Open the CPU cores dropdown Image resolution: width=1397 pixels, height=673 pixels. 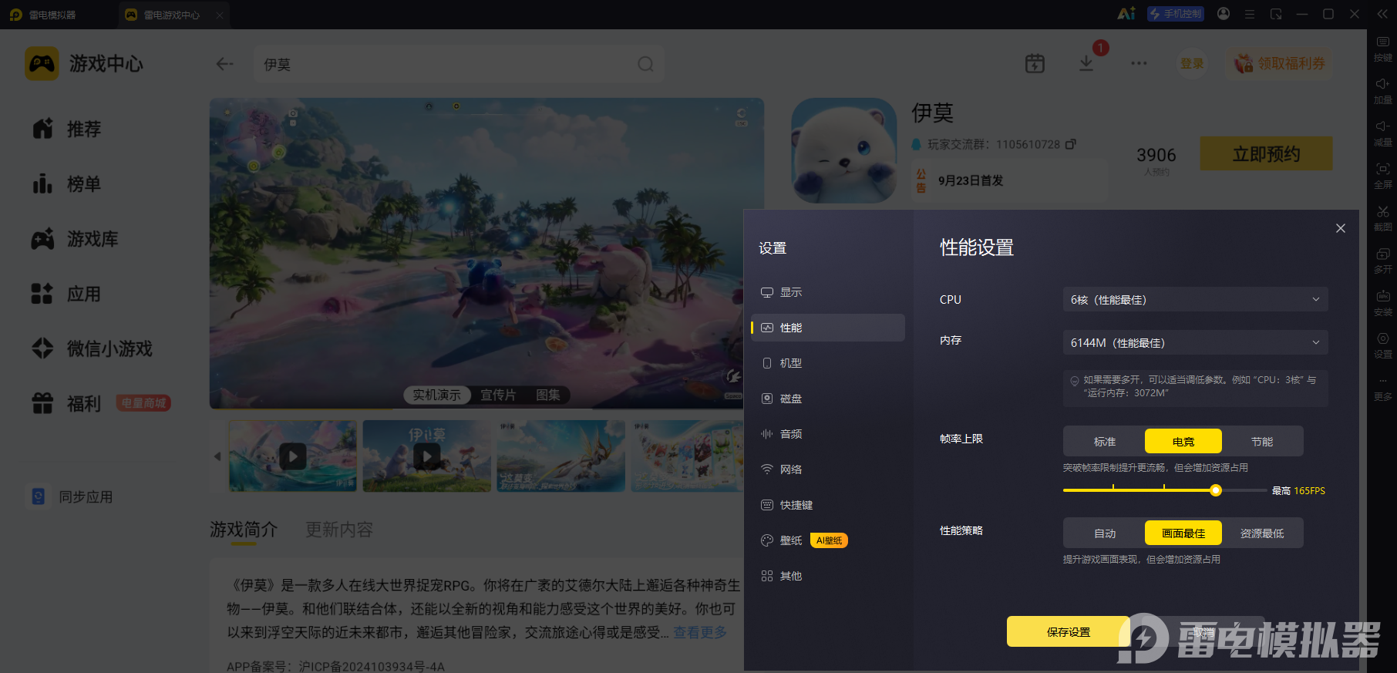1195,299
